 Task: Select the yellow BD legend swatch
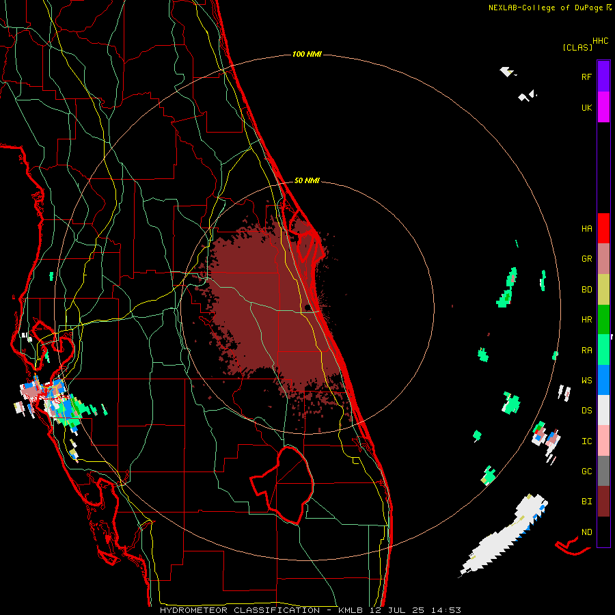pyautogui.click(x=603, y=289)
